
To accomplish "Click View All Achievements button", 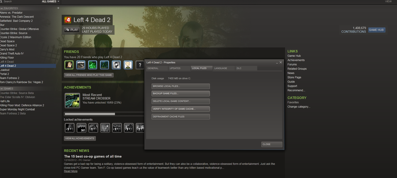I will [x=80, y=138].
